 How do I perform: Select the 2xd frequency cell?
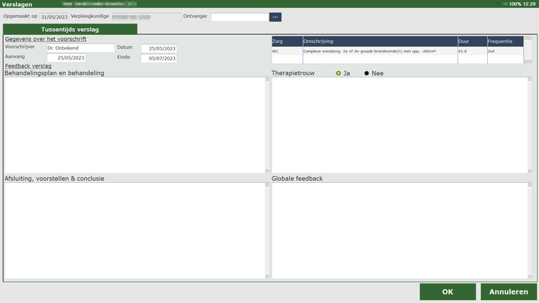(x=505, y=51)
